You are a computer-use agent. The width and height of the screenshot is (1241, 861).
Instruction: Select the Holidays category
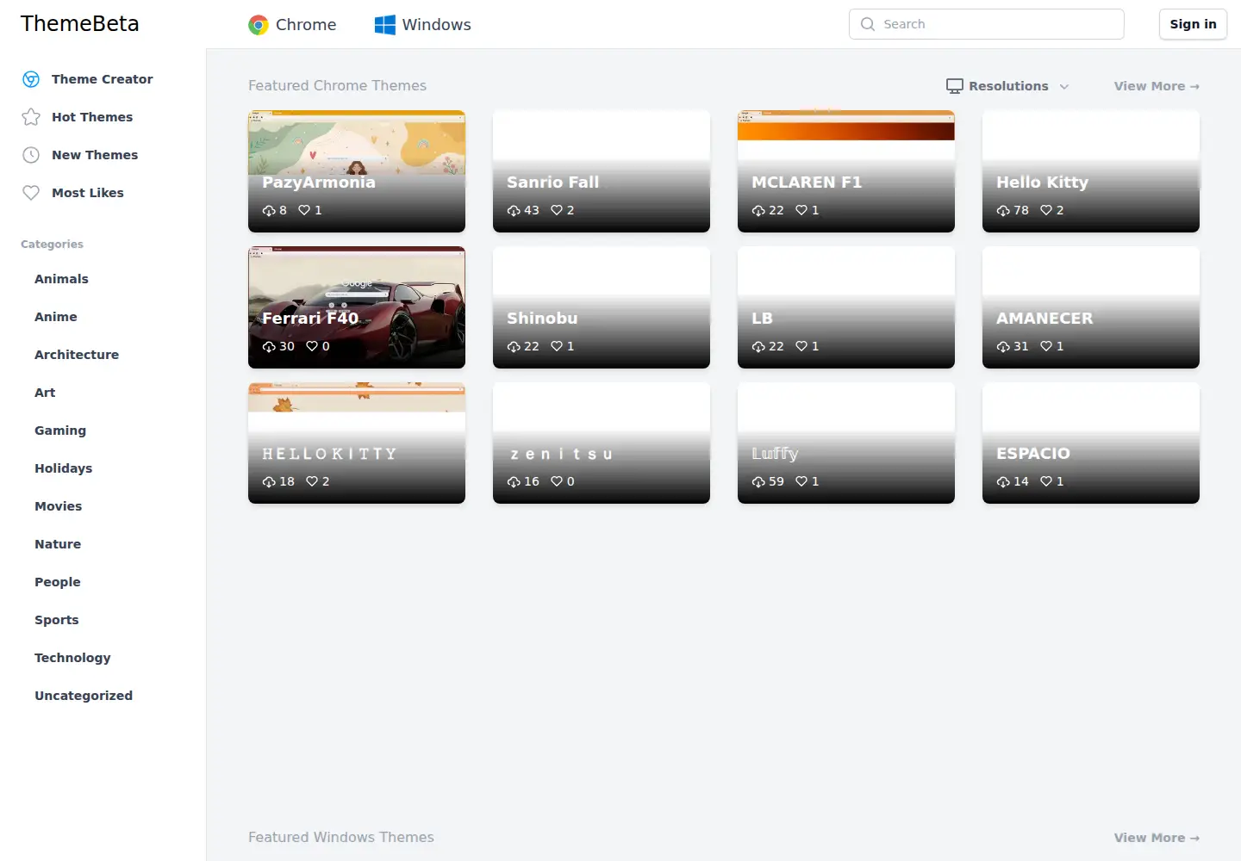point(63,468)
